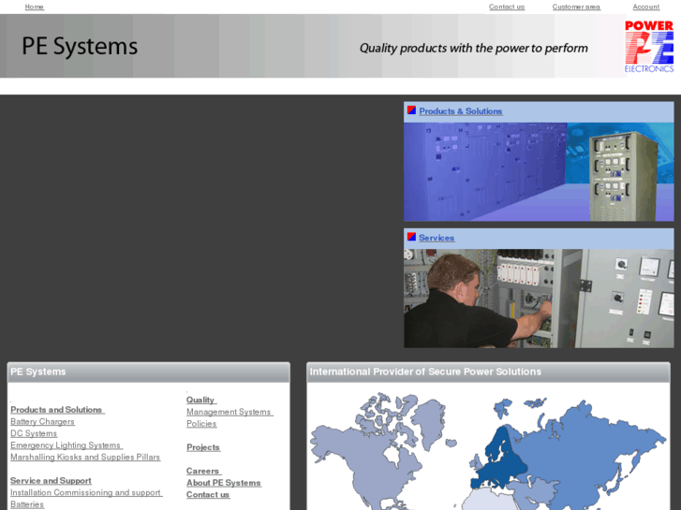Open the Battery Chargers link
681x510 pixels.
(x=42, y=421)
